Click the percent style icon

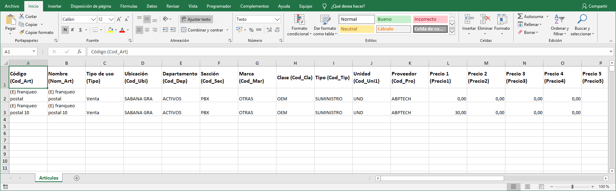click(x=251, y=30)
